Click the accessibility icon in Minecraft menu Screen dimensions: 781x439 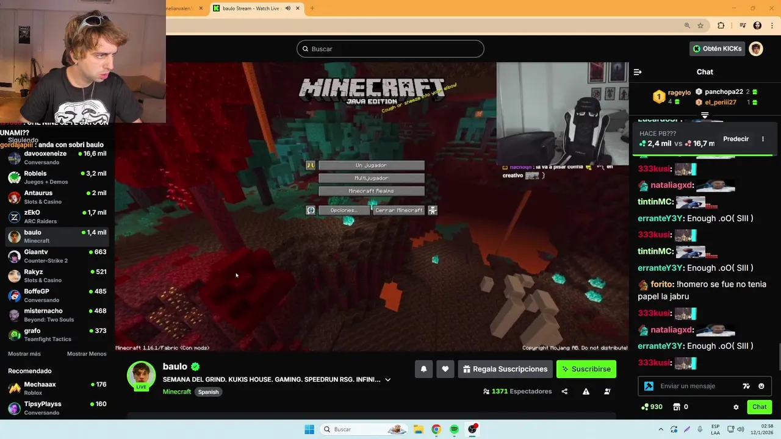point(433,210)
